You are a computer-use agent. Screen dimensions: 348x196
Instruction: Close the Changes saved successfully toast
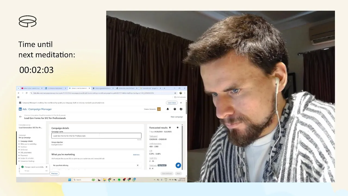[x=46, y=167]
